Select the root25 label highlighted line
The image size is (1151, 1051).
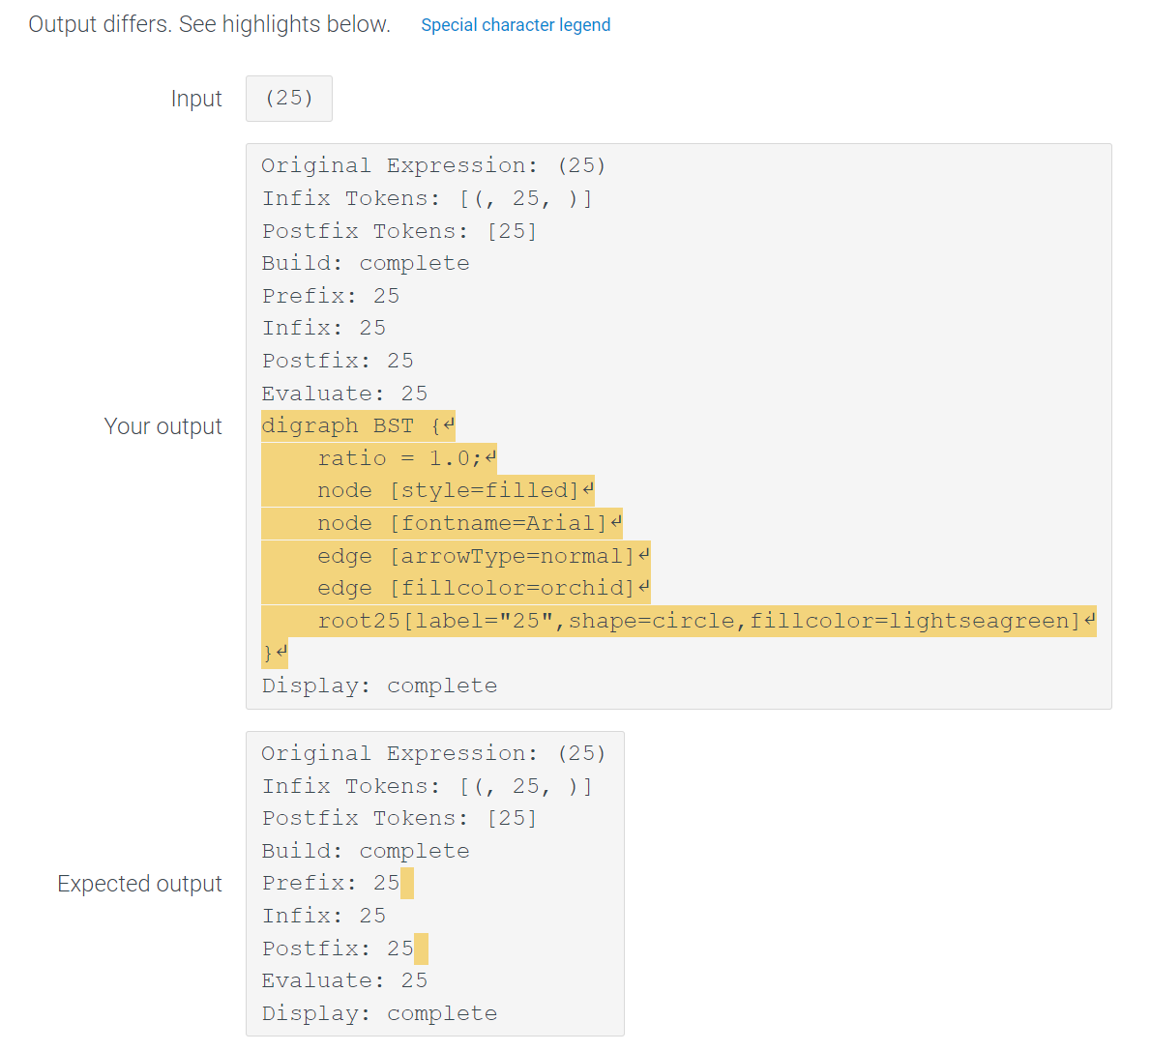coord(677,620)
